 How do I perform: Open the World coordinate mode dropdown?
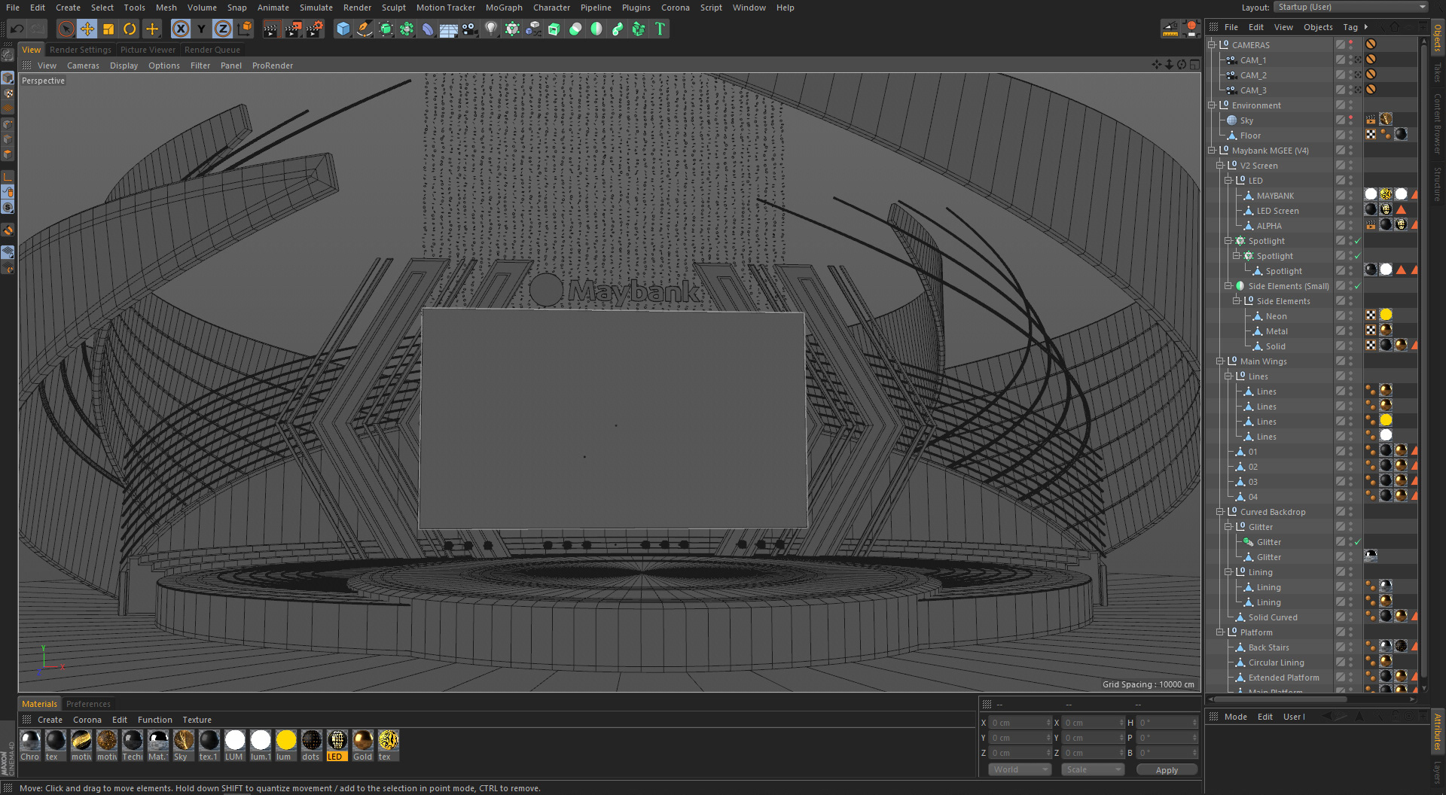tap(1020, 769)
